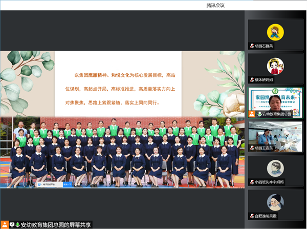
Task: Click the muted mic icon for 合肥逸明吴鹿
Action: click(x=252, y=216)
